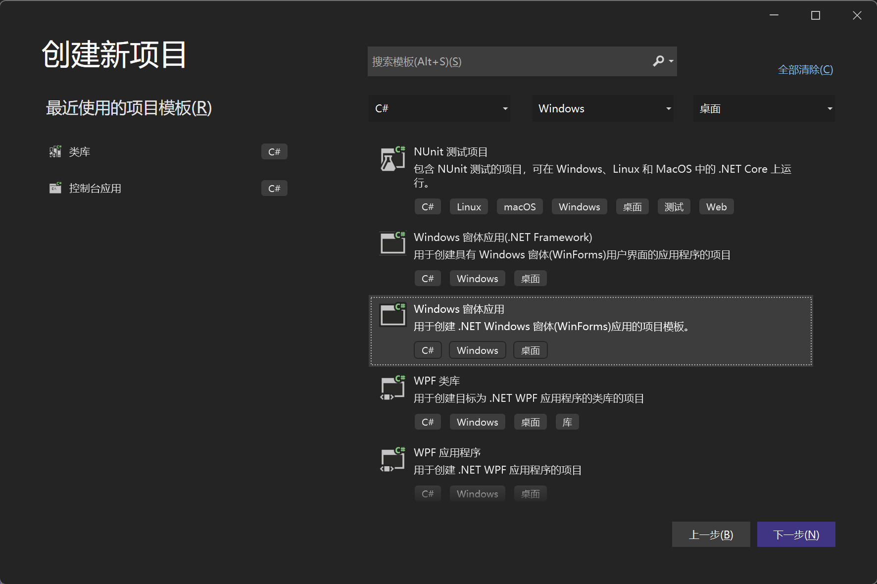Click the Windows Forms (.NET Framework) template icon

click(x=392, y=243)
